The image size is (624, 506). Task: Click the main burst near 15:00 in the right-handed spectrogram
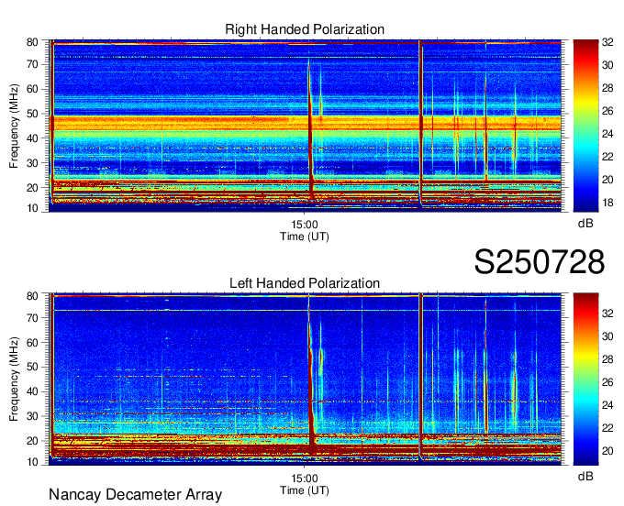[x=310, y=131]
